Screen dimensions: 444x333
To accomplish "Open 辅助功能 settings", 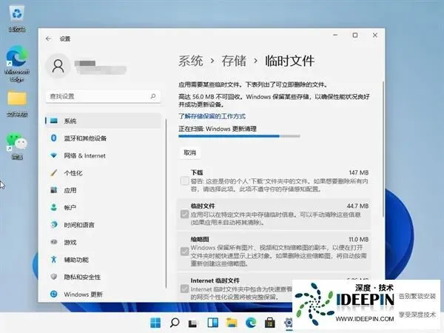I will (x=104, y=259).
